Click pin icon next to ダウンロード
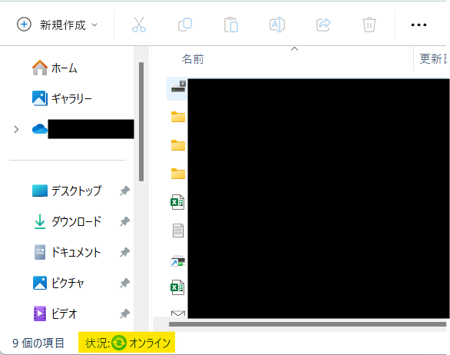The height and width of the screenshot is (355, 450). (125, 221)
